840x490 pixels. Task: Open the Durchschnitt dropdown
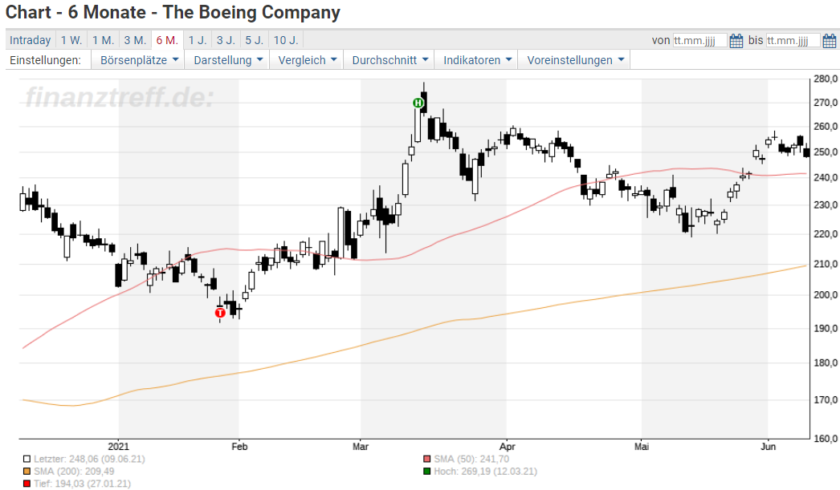(389, 60)
